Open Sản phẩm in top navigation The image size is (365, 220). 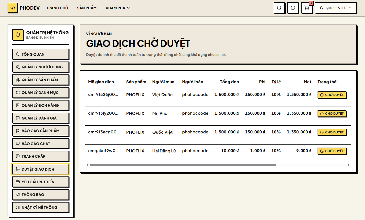coord(87,8)
